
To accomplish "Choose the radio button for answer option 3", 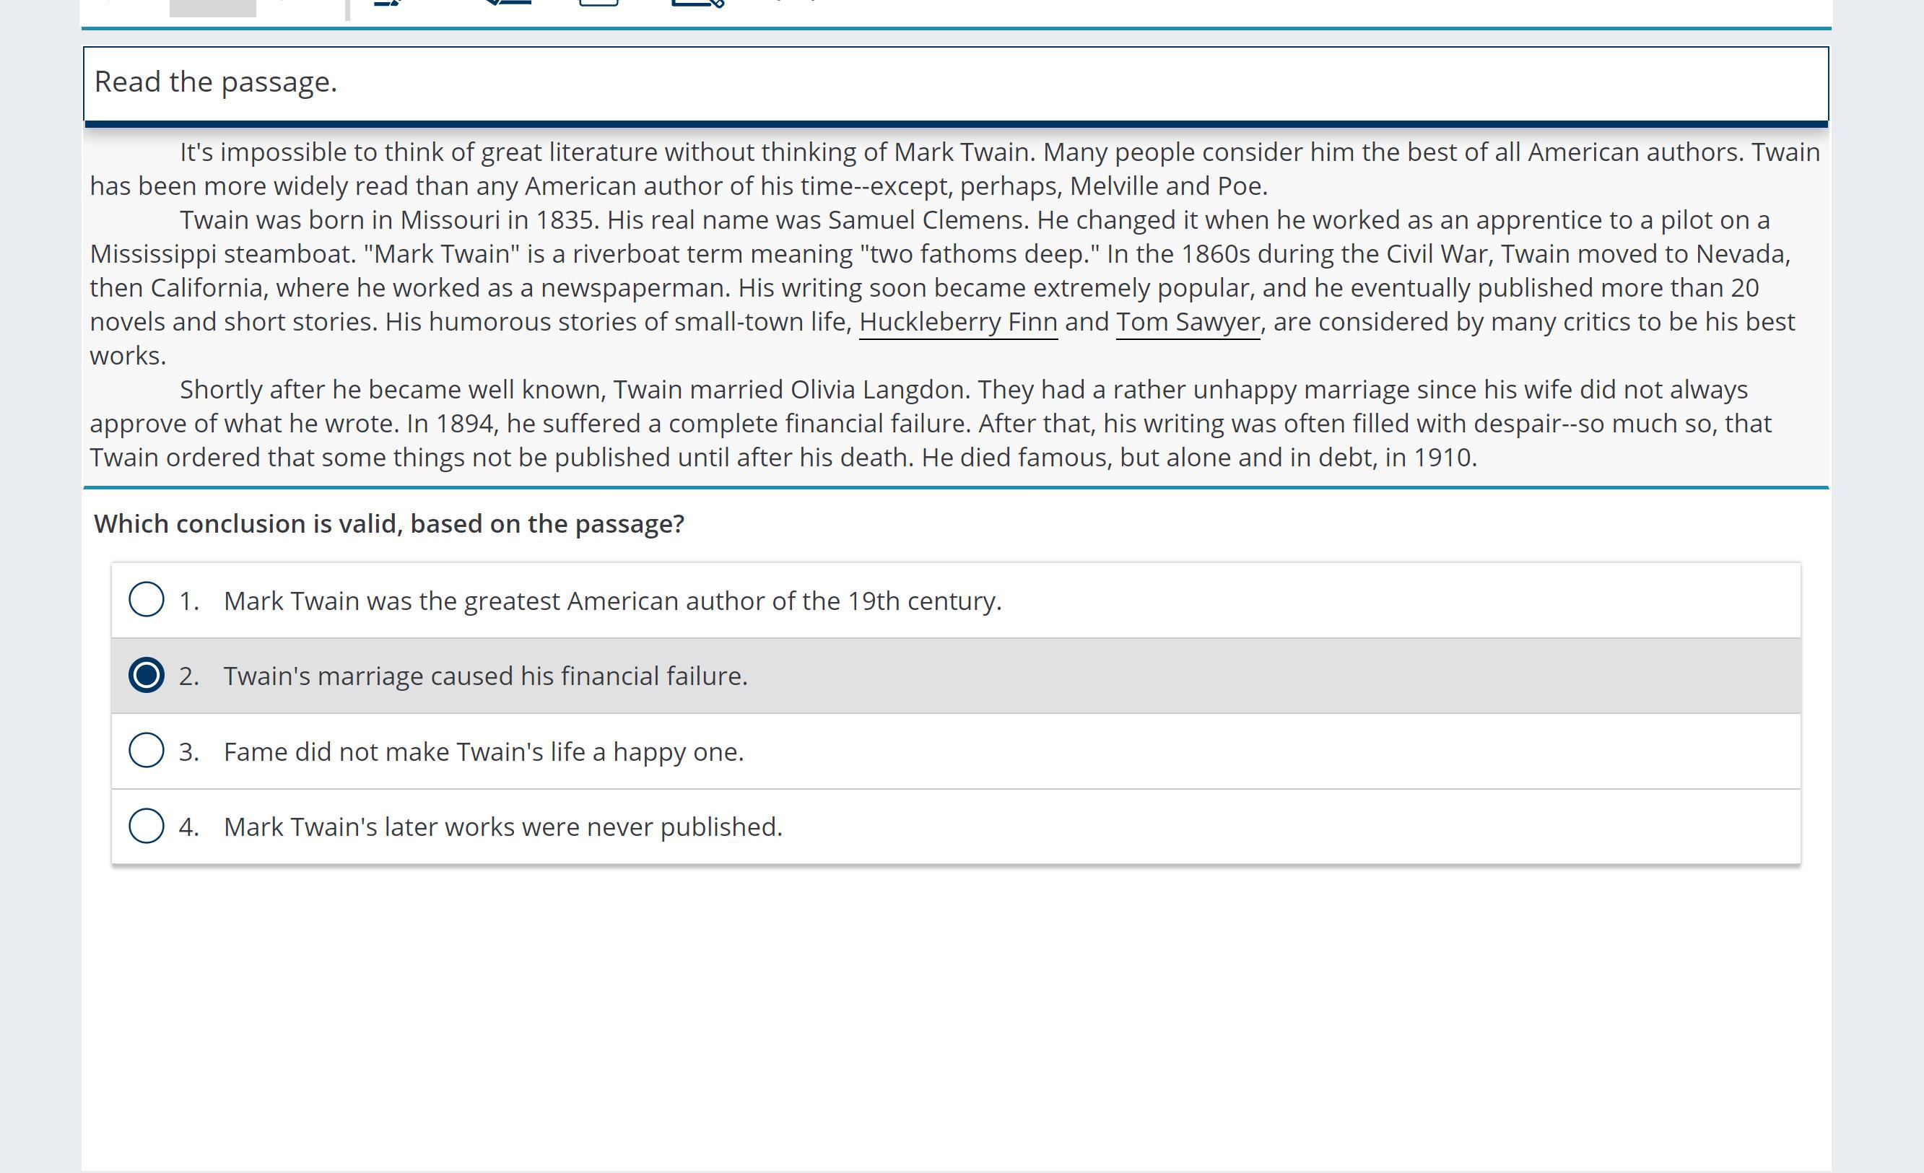I will (x=146, y=751).
